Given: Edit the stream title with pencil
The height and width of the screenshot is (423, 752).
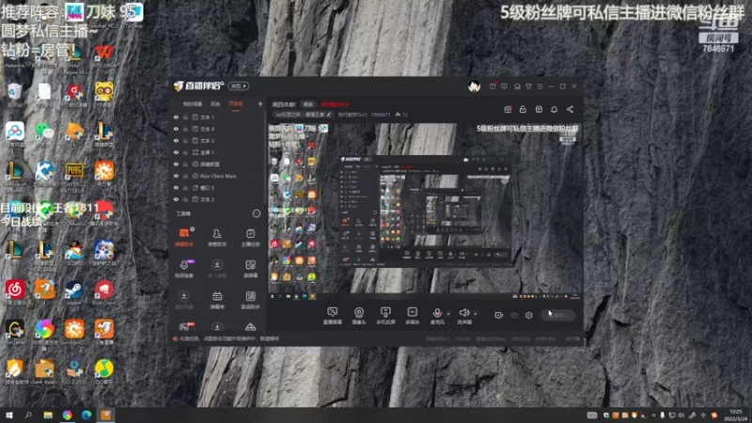Looking at the screenshot, I should pos(328,115).
